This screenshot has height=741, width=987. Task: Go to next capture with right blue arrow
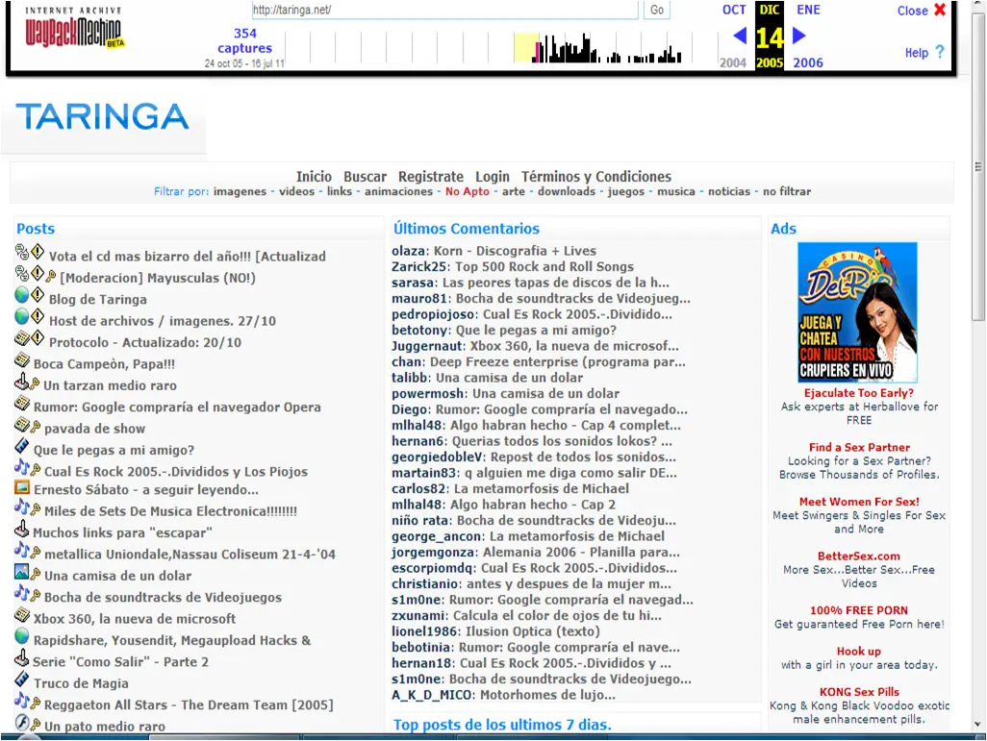798,36
